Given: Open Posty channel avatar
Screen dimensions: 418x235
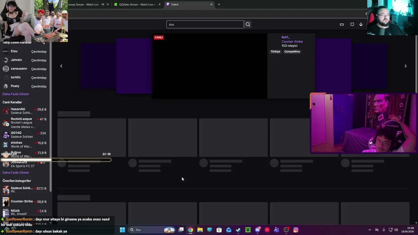Looking at the screenshot, I should tap(6, 86).
